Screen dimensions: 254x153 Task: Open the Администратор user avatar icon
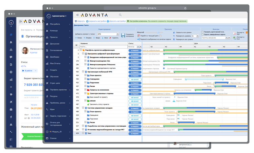tap(48, 16)
